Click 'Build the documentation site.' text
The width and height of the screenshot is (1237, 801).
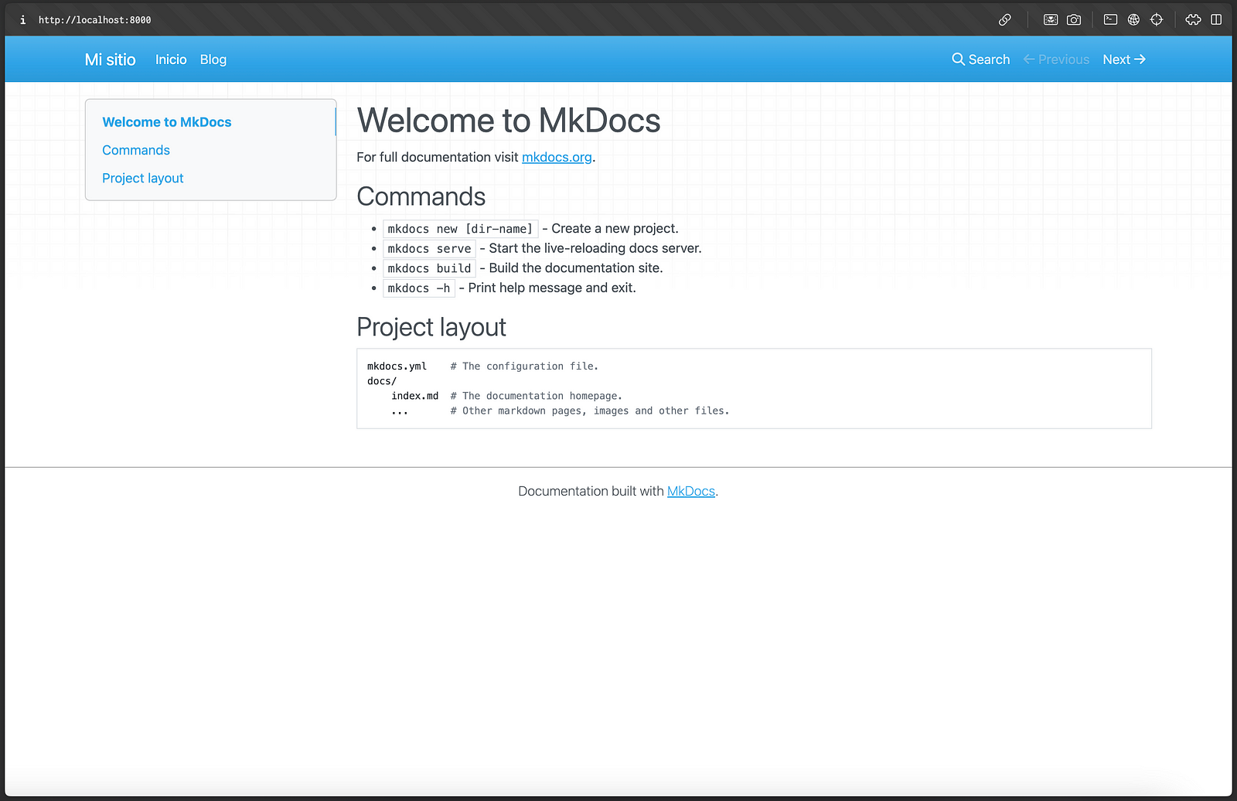576,268
